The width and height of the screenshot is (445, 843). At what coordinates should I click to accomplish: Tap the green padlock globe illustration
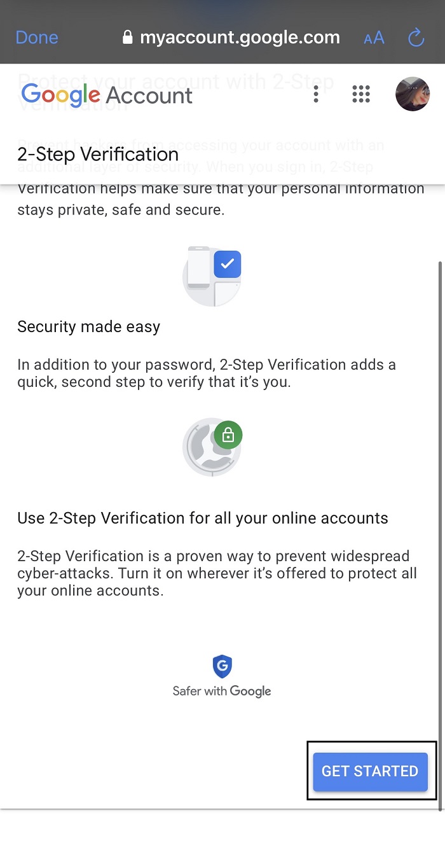coord(212,447)
